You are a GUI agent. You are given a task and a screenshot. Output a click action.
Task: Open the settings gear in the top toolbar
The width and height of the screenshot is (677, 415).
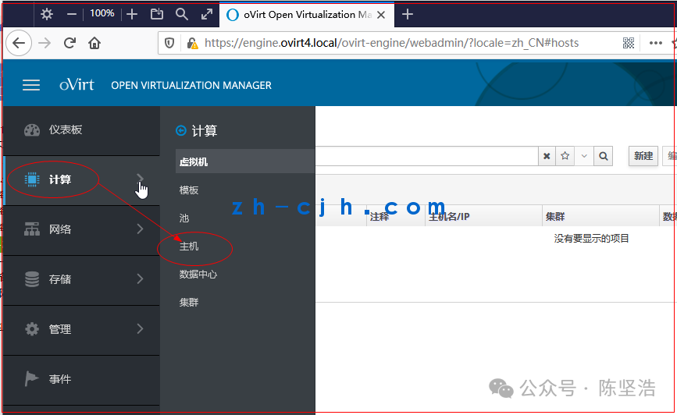pos(47,14)
